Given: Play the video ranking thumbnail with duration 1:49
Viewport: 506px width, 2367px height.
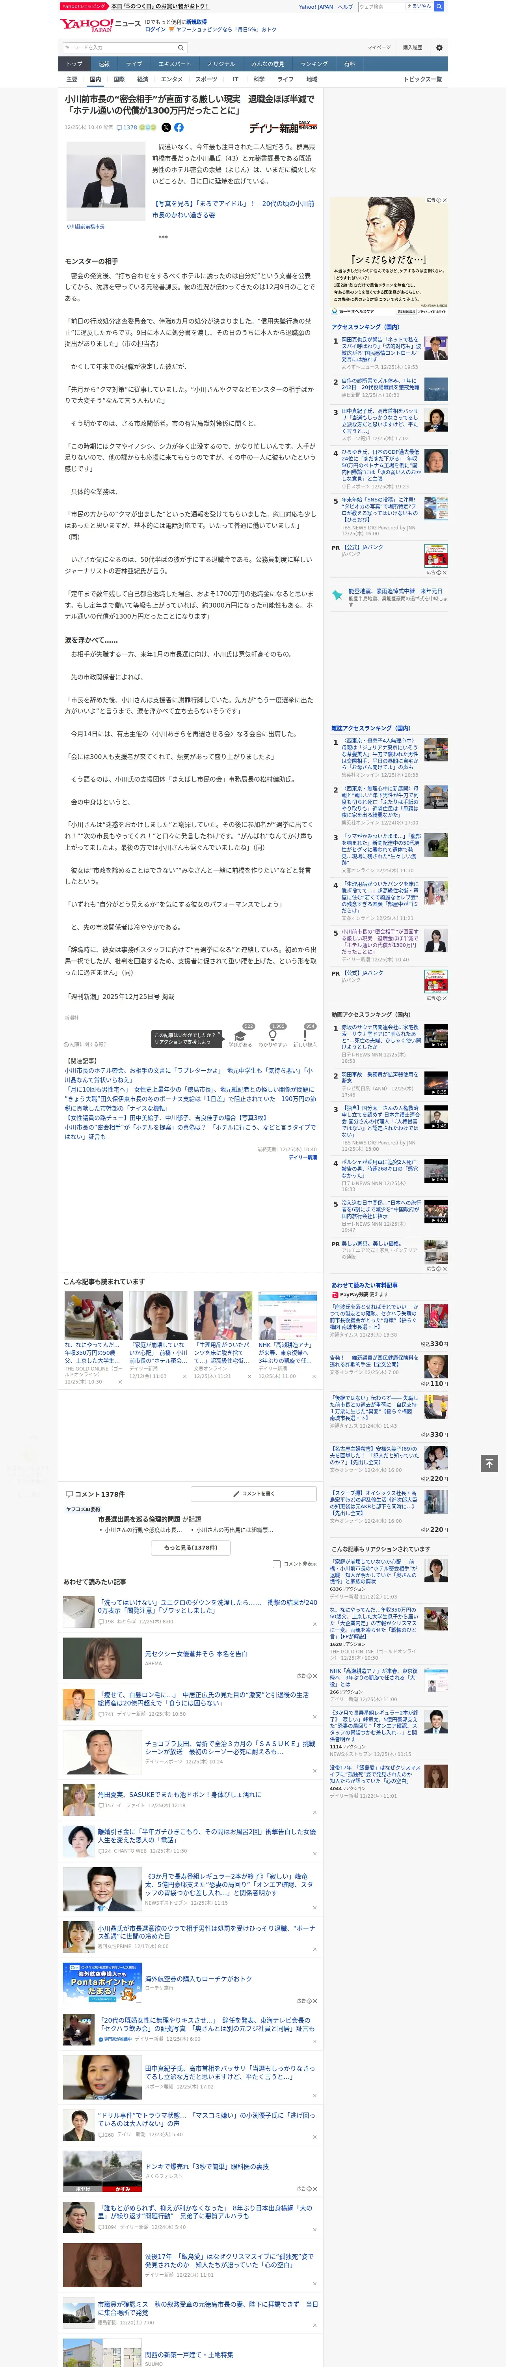Looking at the screenshot, I should 436,1116.
